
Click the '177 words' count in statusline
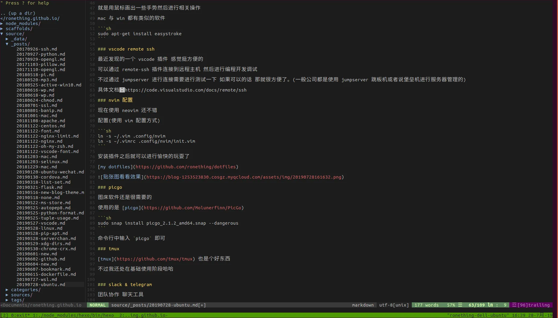[x=427, y=305]
